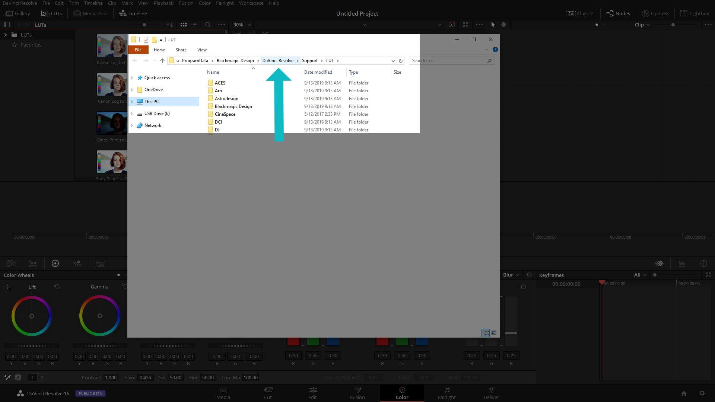The width and height of the screenshot is (715, 402).
Task: Switch to the Share tab in Explorer
Action: point(181,50)
